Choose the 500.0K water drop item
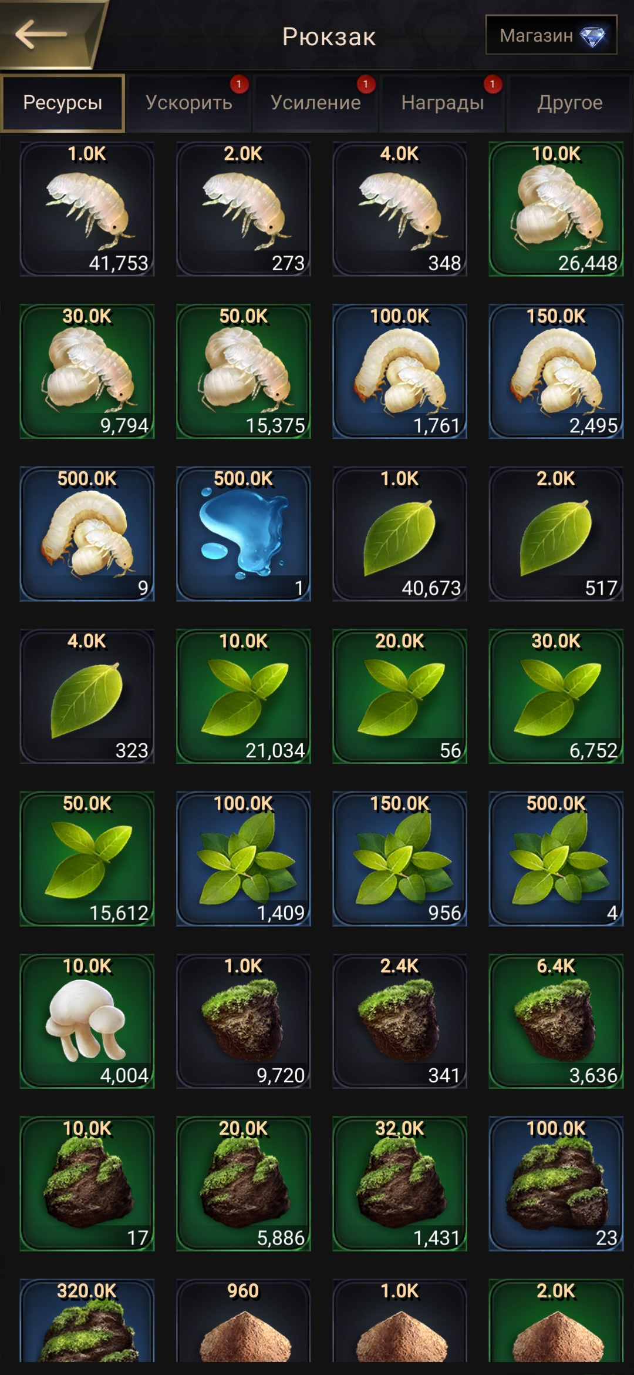 244,534
